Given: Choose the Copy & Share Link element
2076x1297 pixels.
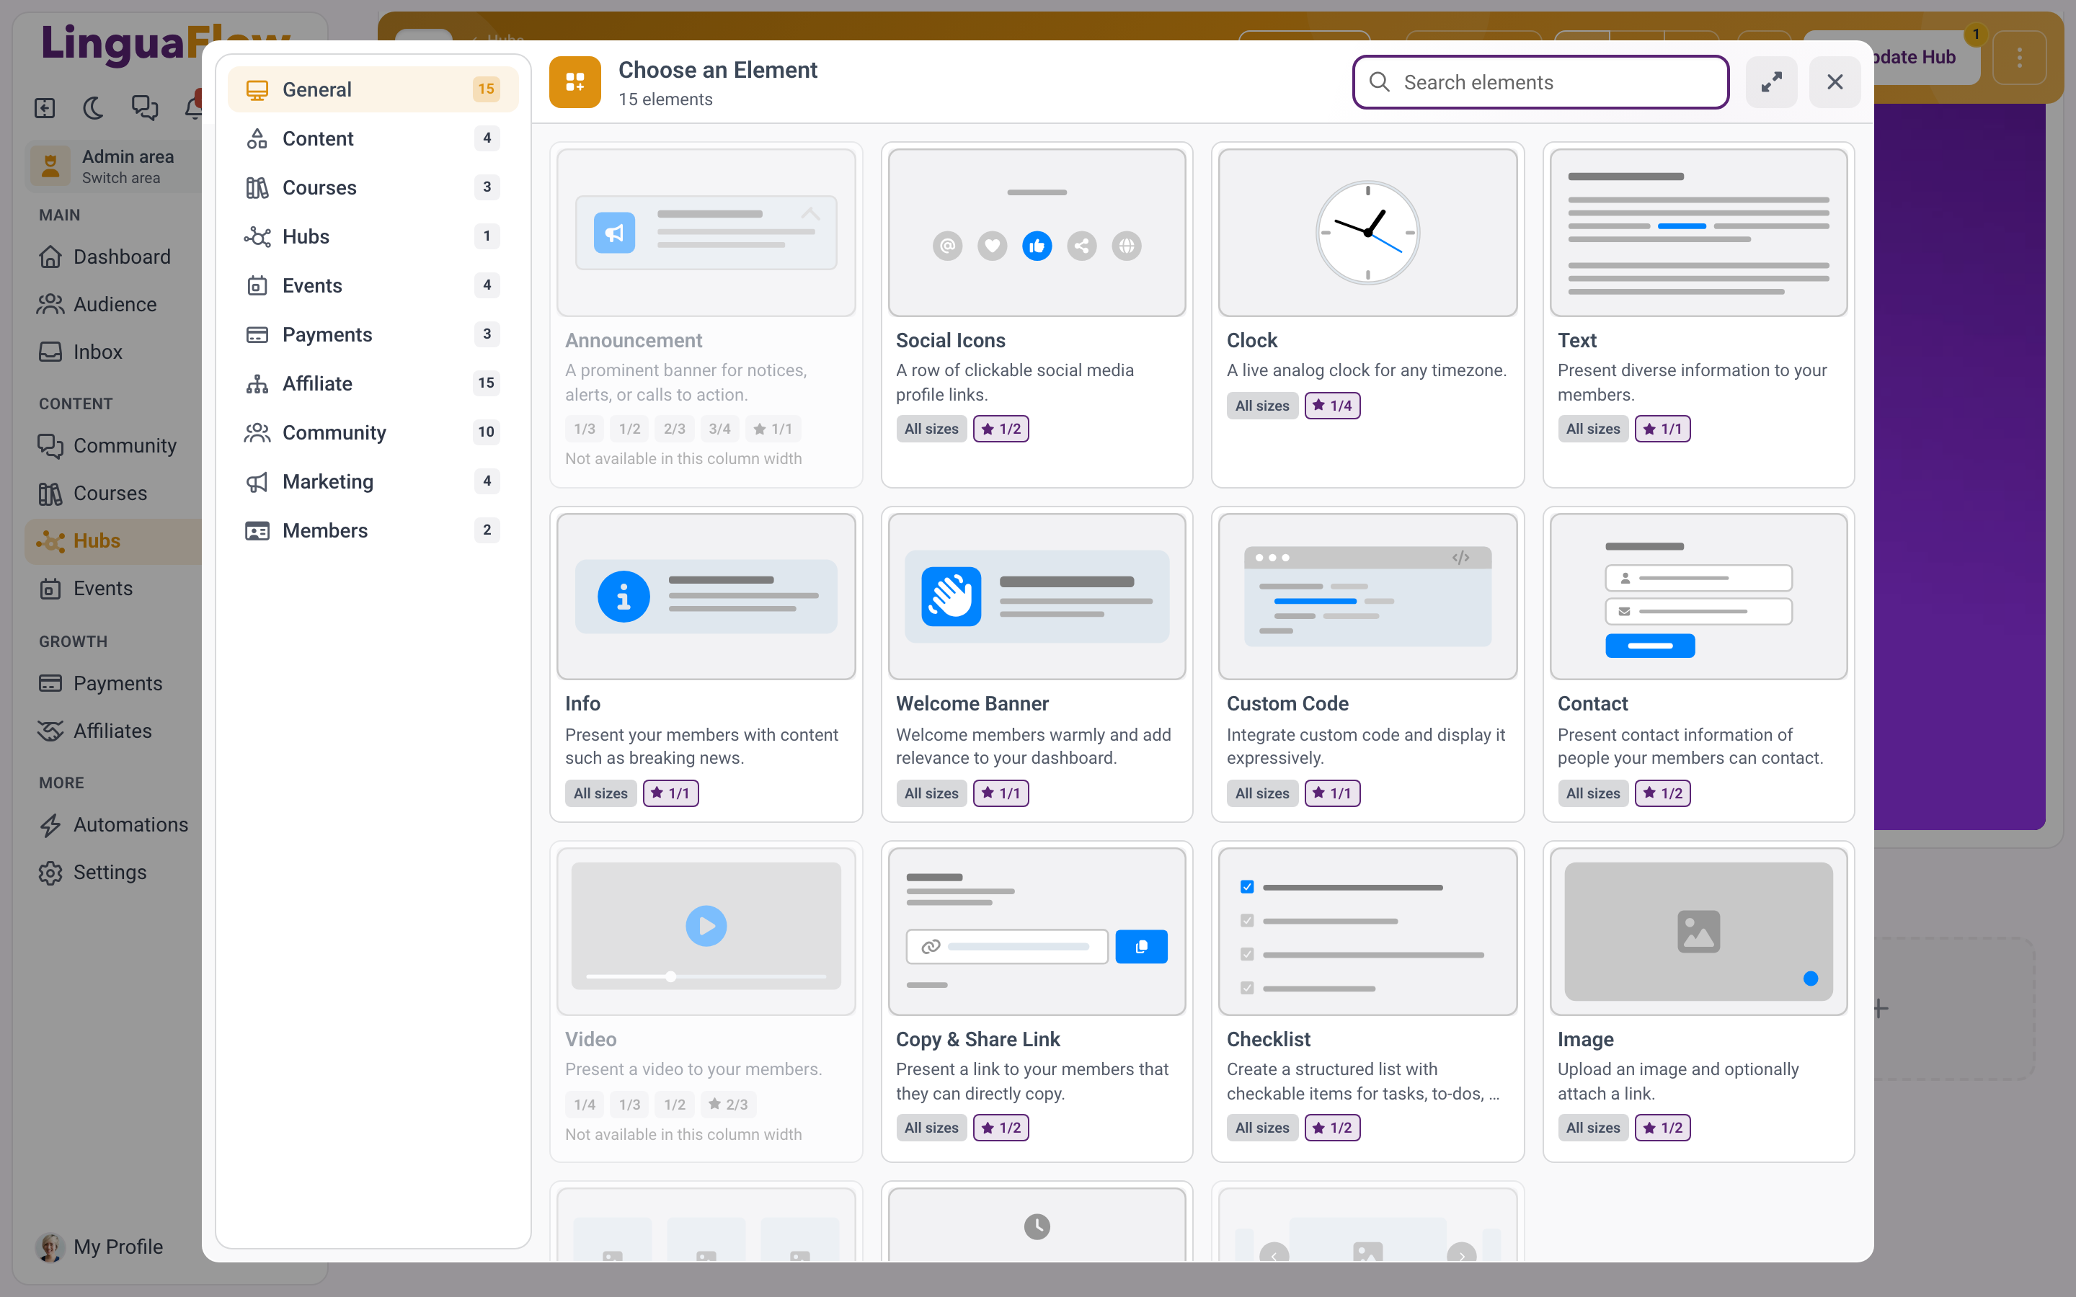Looking at the screenshot, I should tap(1037, 1001).
